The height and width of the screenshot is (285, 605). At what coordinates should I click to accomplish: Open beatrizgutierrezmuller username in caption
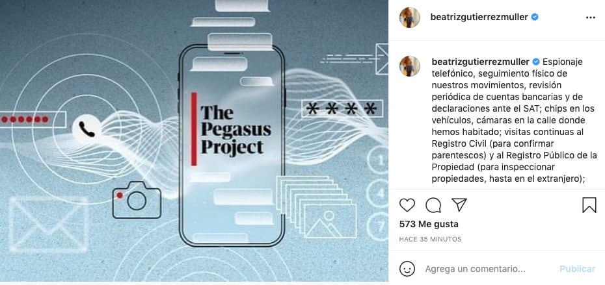pyautogui.click(x=480, y=62)
